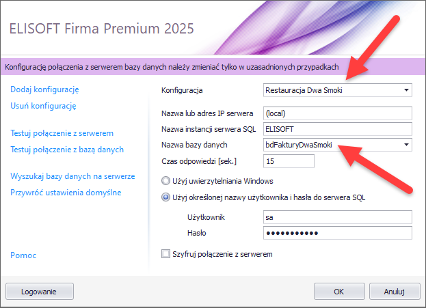
Task: Open Wyszukaj bazy danych na serwerze
Action: click(x=72, y=176)
